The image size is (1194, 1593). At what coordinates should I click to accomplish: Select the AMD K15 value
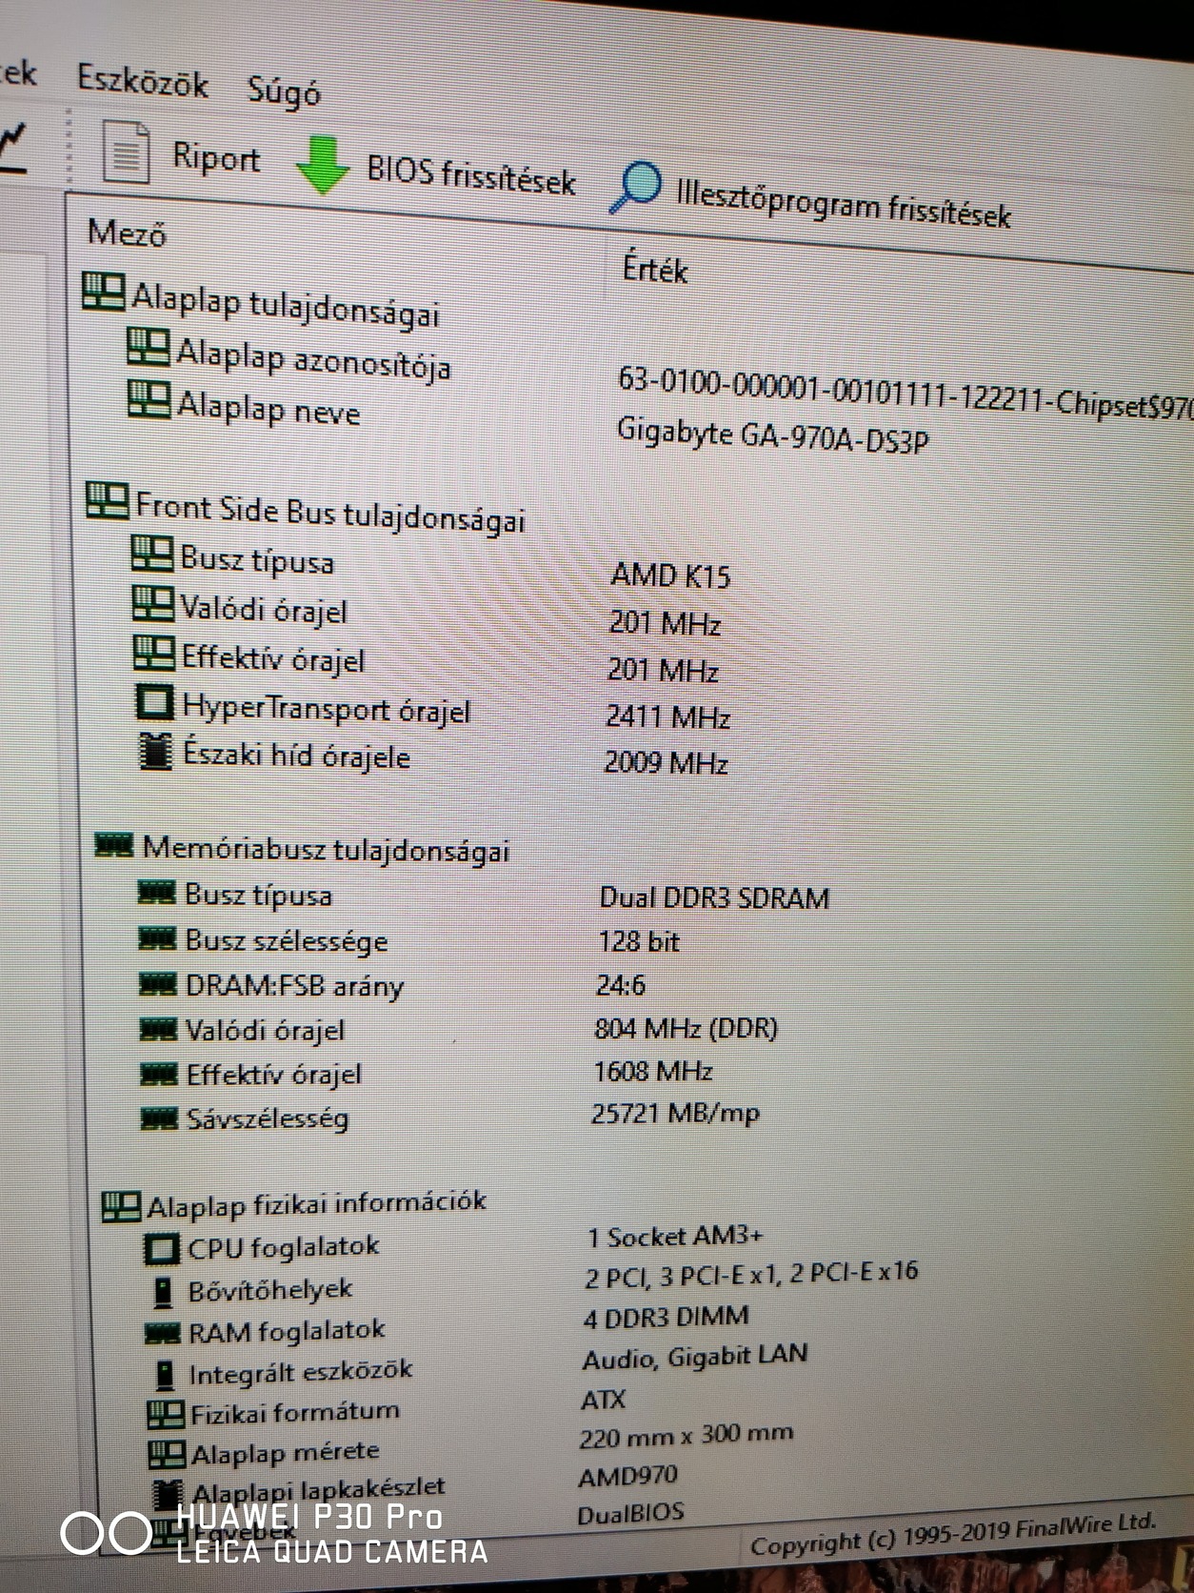670,575
